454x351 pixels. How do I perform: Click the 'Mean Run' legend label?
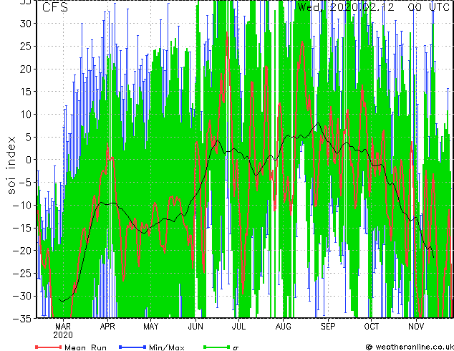coord(85,347)
